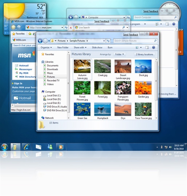Open 2 library locations link
This screenshot has width=187, height=196.
(x=145, y=54)
